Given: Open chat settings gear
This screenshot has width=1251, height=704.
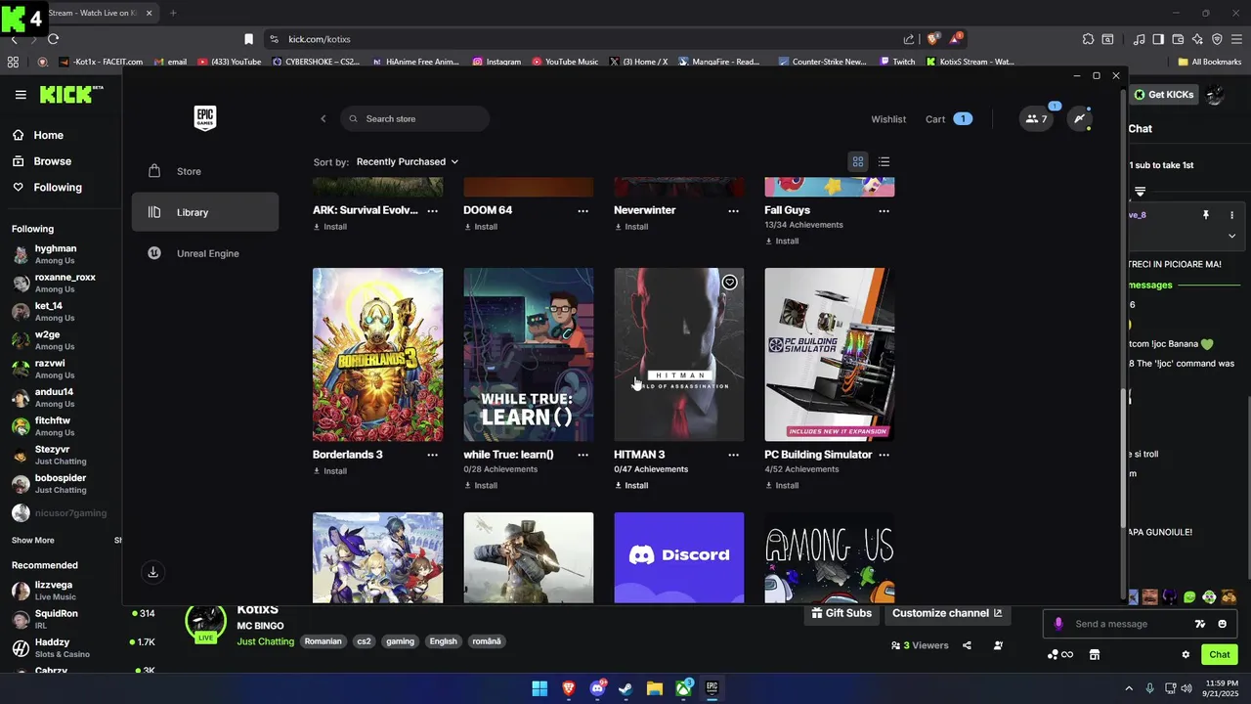Looking at the screenshot, I should [1186, 655].
